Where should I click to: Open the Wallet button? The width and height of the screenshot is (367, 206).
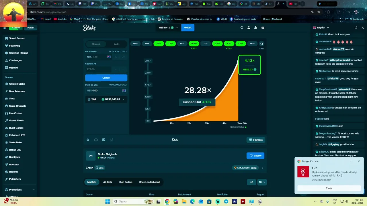[188, 28]
